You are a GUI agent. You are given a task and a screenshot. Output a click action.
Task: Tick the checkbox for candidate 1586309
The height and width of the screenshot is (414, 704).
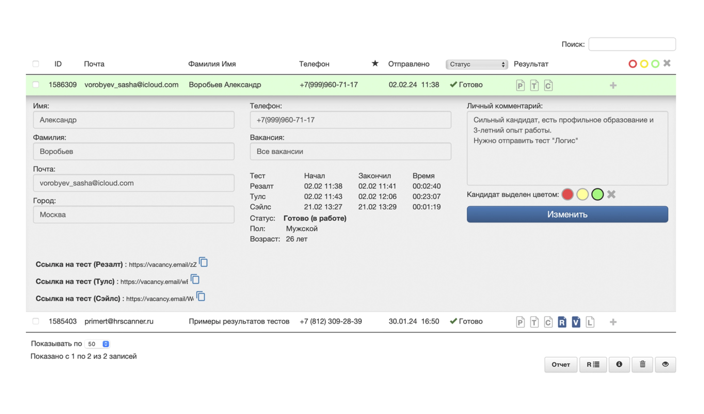[36, 85]
